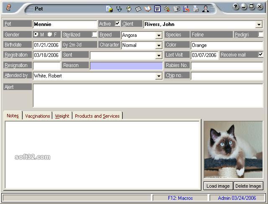
Task: Expand the Client dropdown arrow
Action: tap(259, 24)
